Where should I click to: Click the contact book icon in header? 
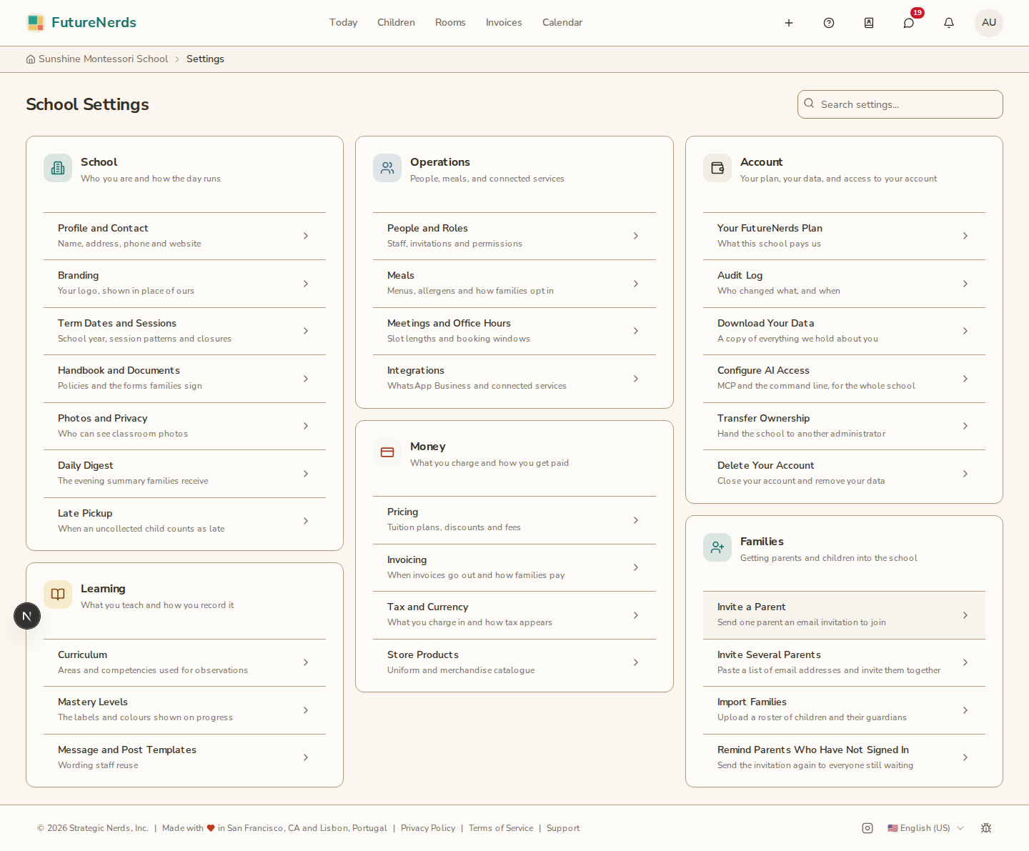(x=869, y=23)
